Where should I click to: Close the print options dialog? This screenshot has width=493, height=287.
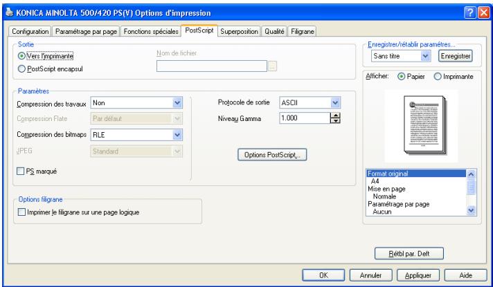483,12
